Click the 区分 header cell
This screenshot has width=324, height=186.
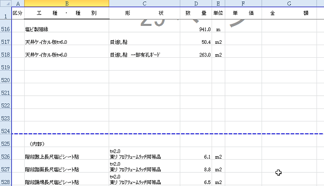pyautogui.click(x=18, y=13)
